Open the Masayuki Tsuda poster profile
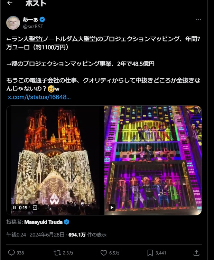The width and height of the screenshot is (214, 260). pos(43,222)
